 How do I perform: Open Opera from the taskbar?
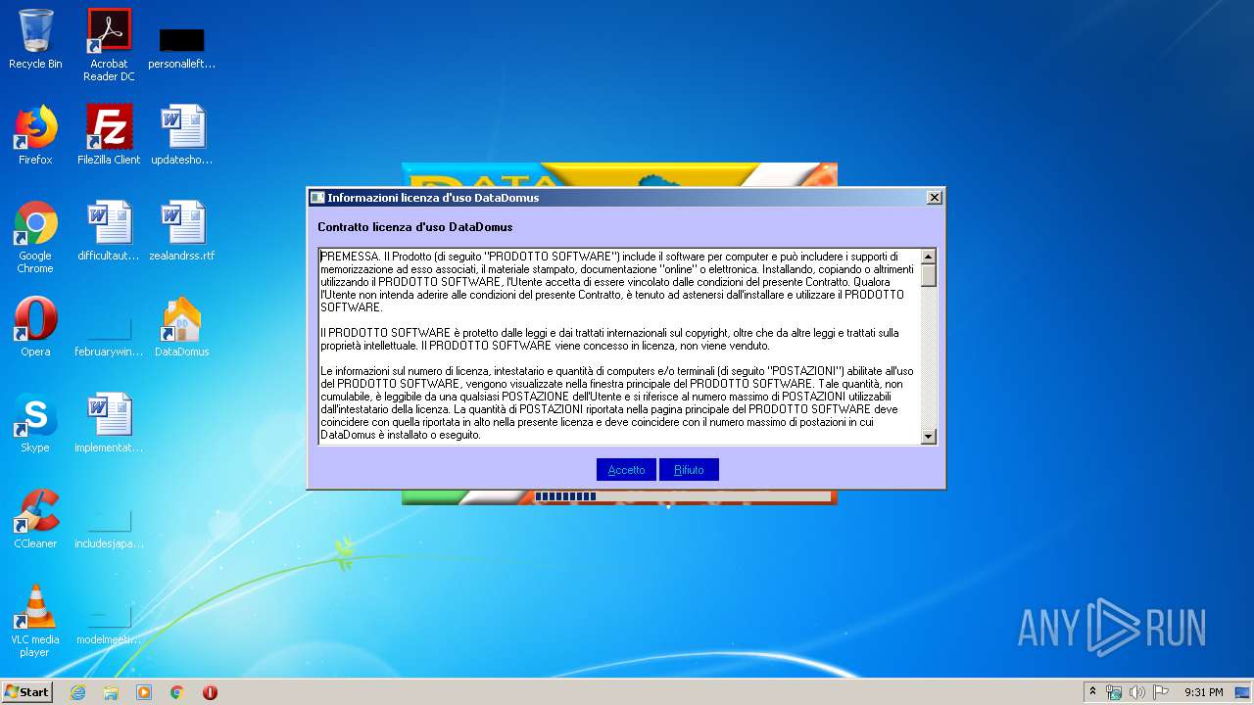(210, 692)
